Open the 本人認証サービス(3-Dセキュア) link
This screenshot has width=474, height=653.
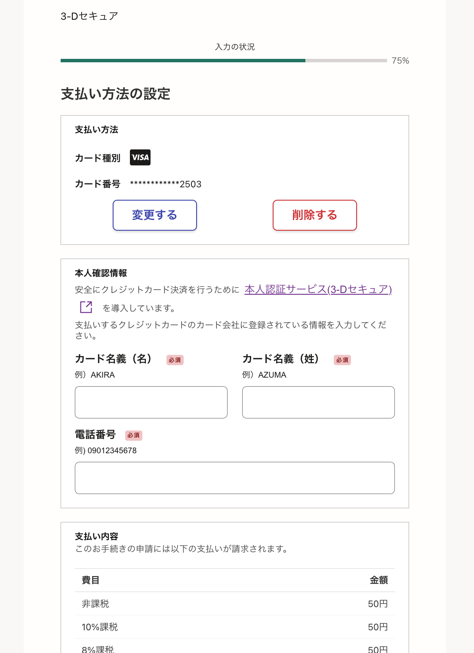click(x=318, y=290)
